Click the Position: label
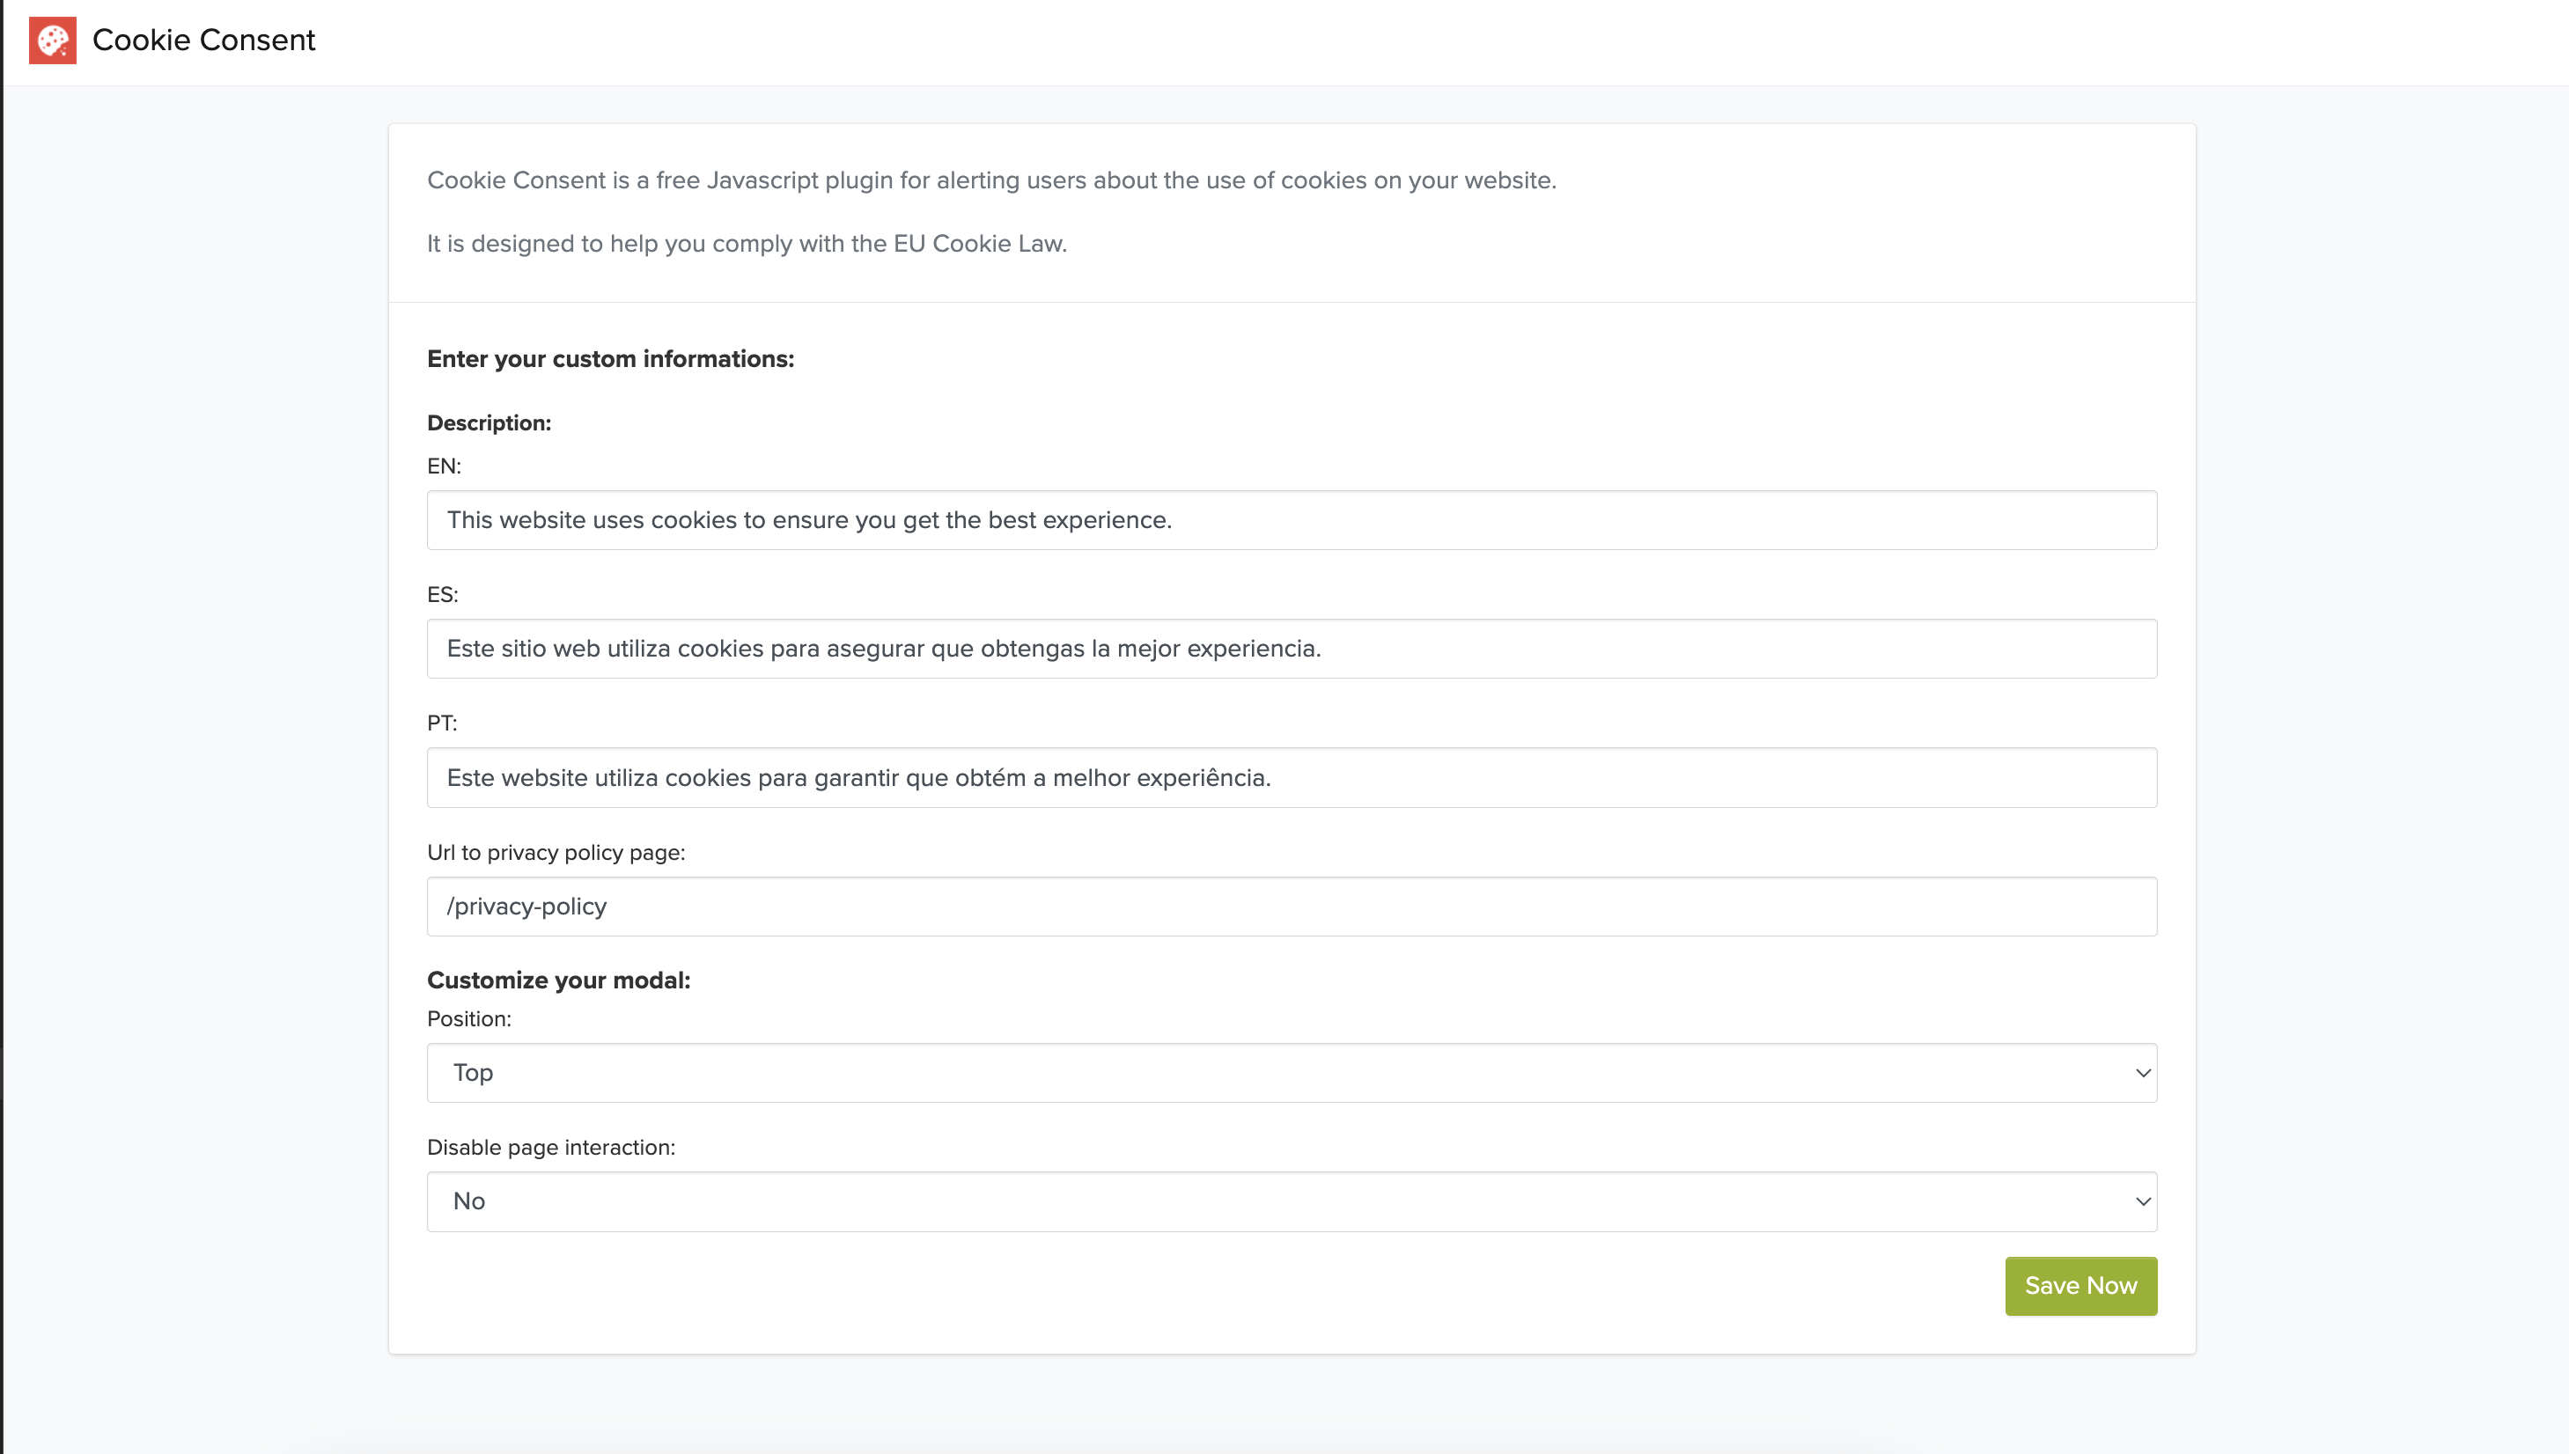This screenshot has width=2569, height=1454. pyautogui.click(x=469, y=1019)
